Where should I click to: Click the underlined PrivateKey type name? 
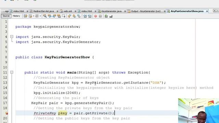click(x=45, y=113)
